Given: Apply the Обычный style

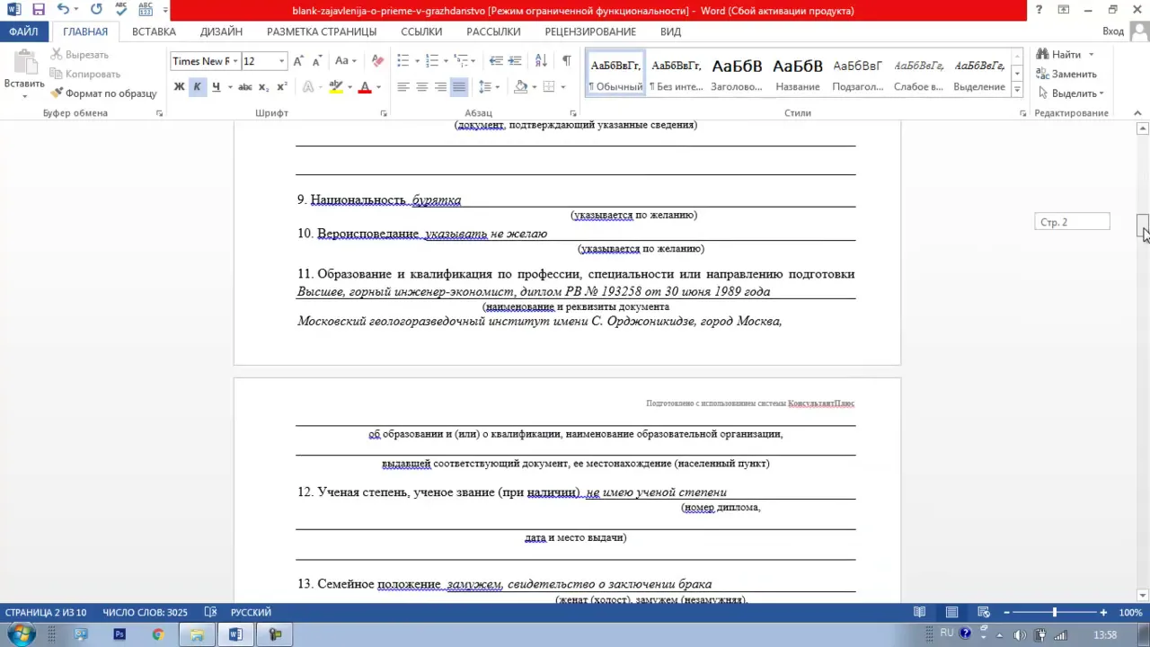Looking at the screenshot, I should [x=615, y=73].
